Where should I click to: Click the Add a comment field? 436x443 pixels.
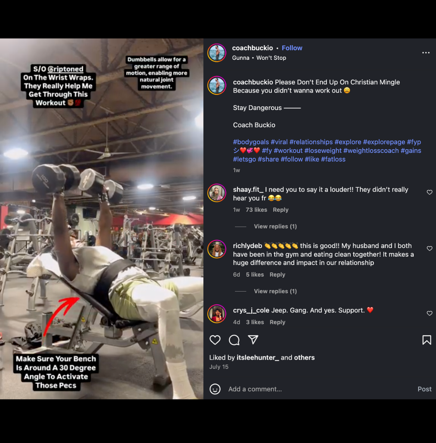(x=318, y=389)
